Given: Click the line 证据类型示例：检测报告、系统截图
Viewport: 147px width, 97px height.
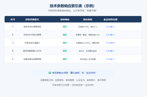Looking at the screenshot, I should (x=73, y=80).
